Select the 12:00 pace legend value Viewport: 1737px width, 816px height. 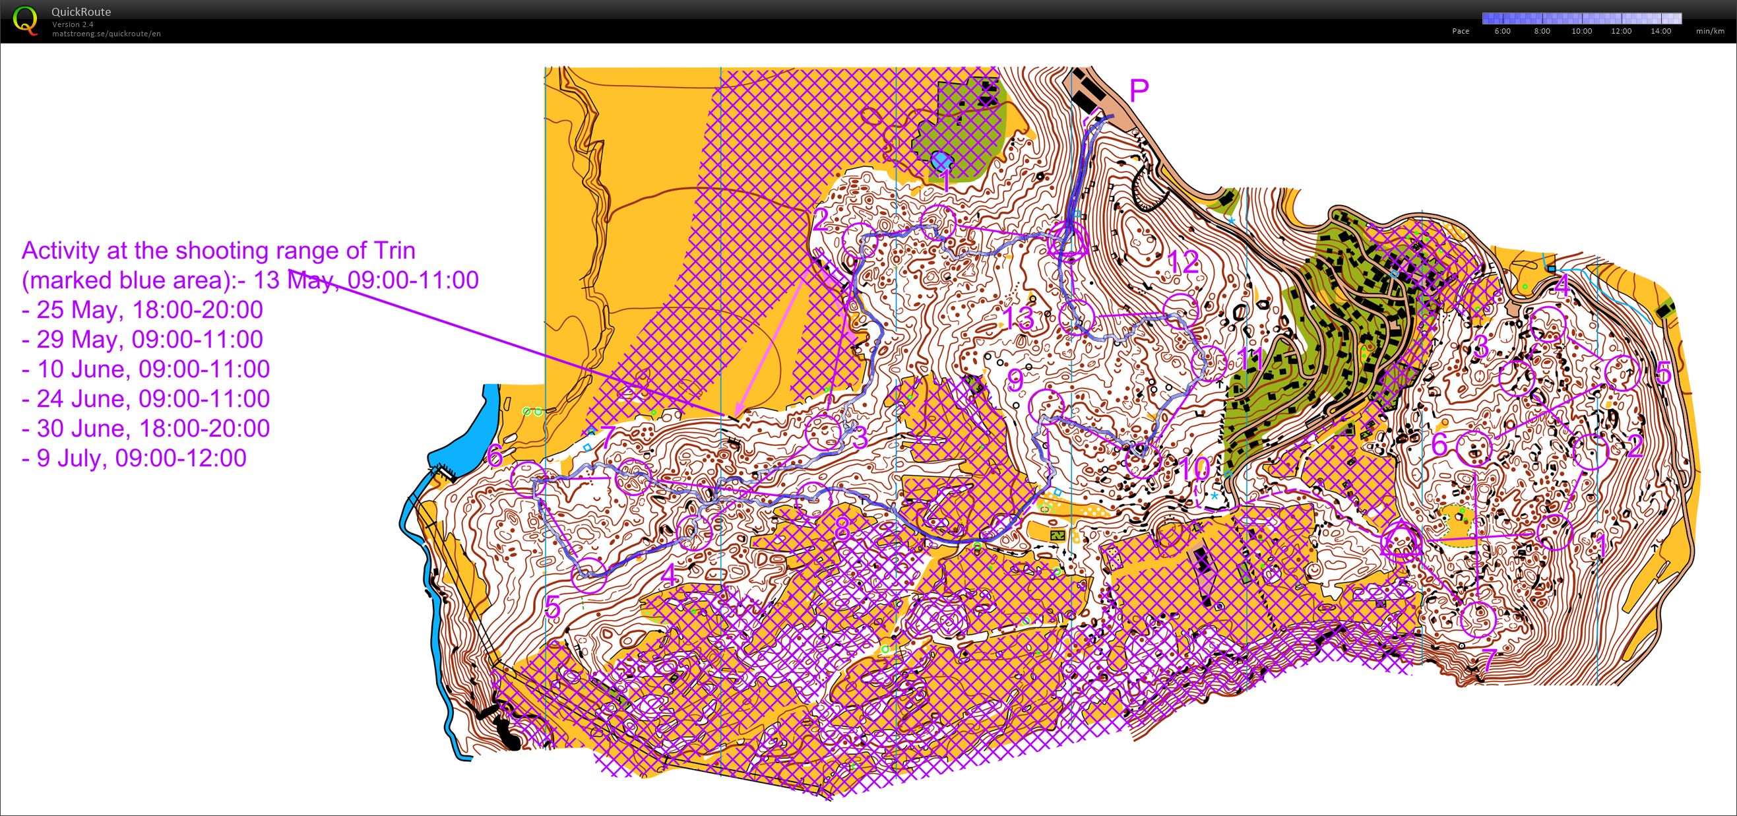pos(1621,31)
